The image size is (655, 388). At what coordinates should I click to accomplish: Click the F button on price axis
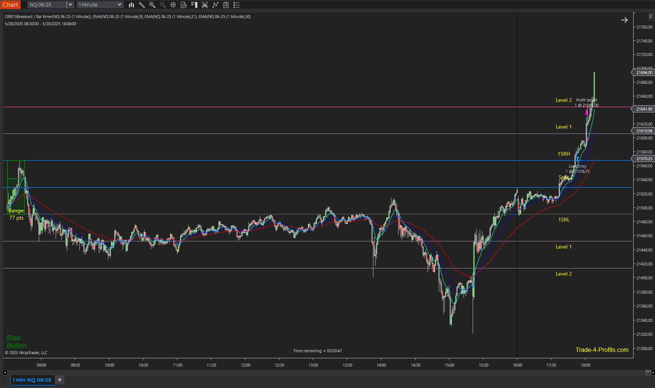click(651, 17)
